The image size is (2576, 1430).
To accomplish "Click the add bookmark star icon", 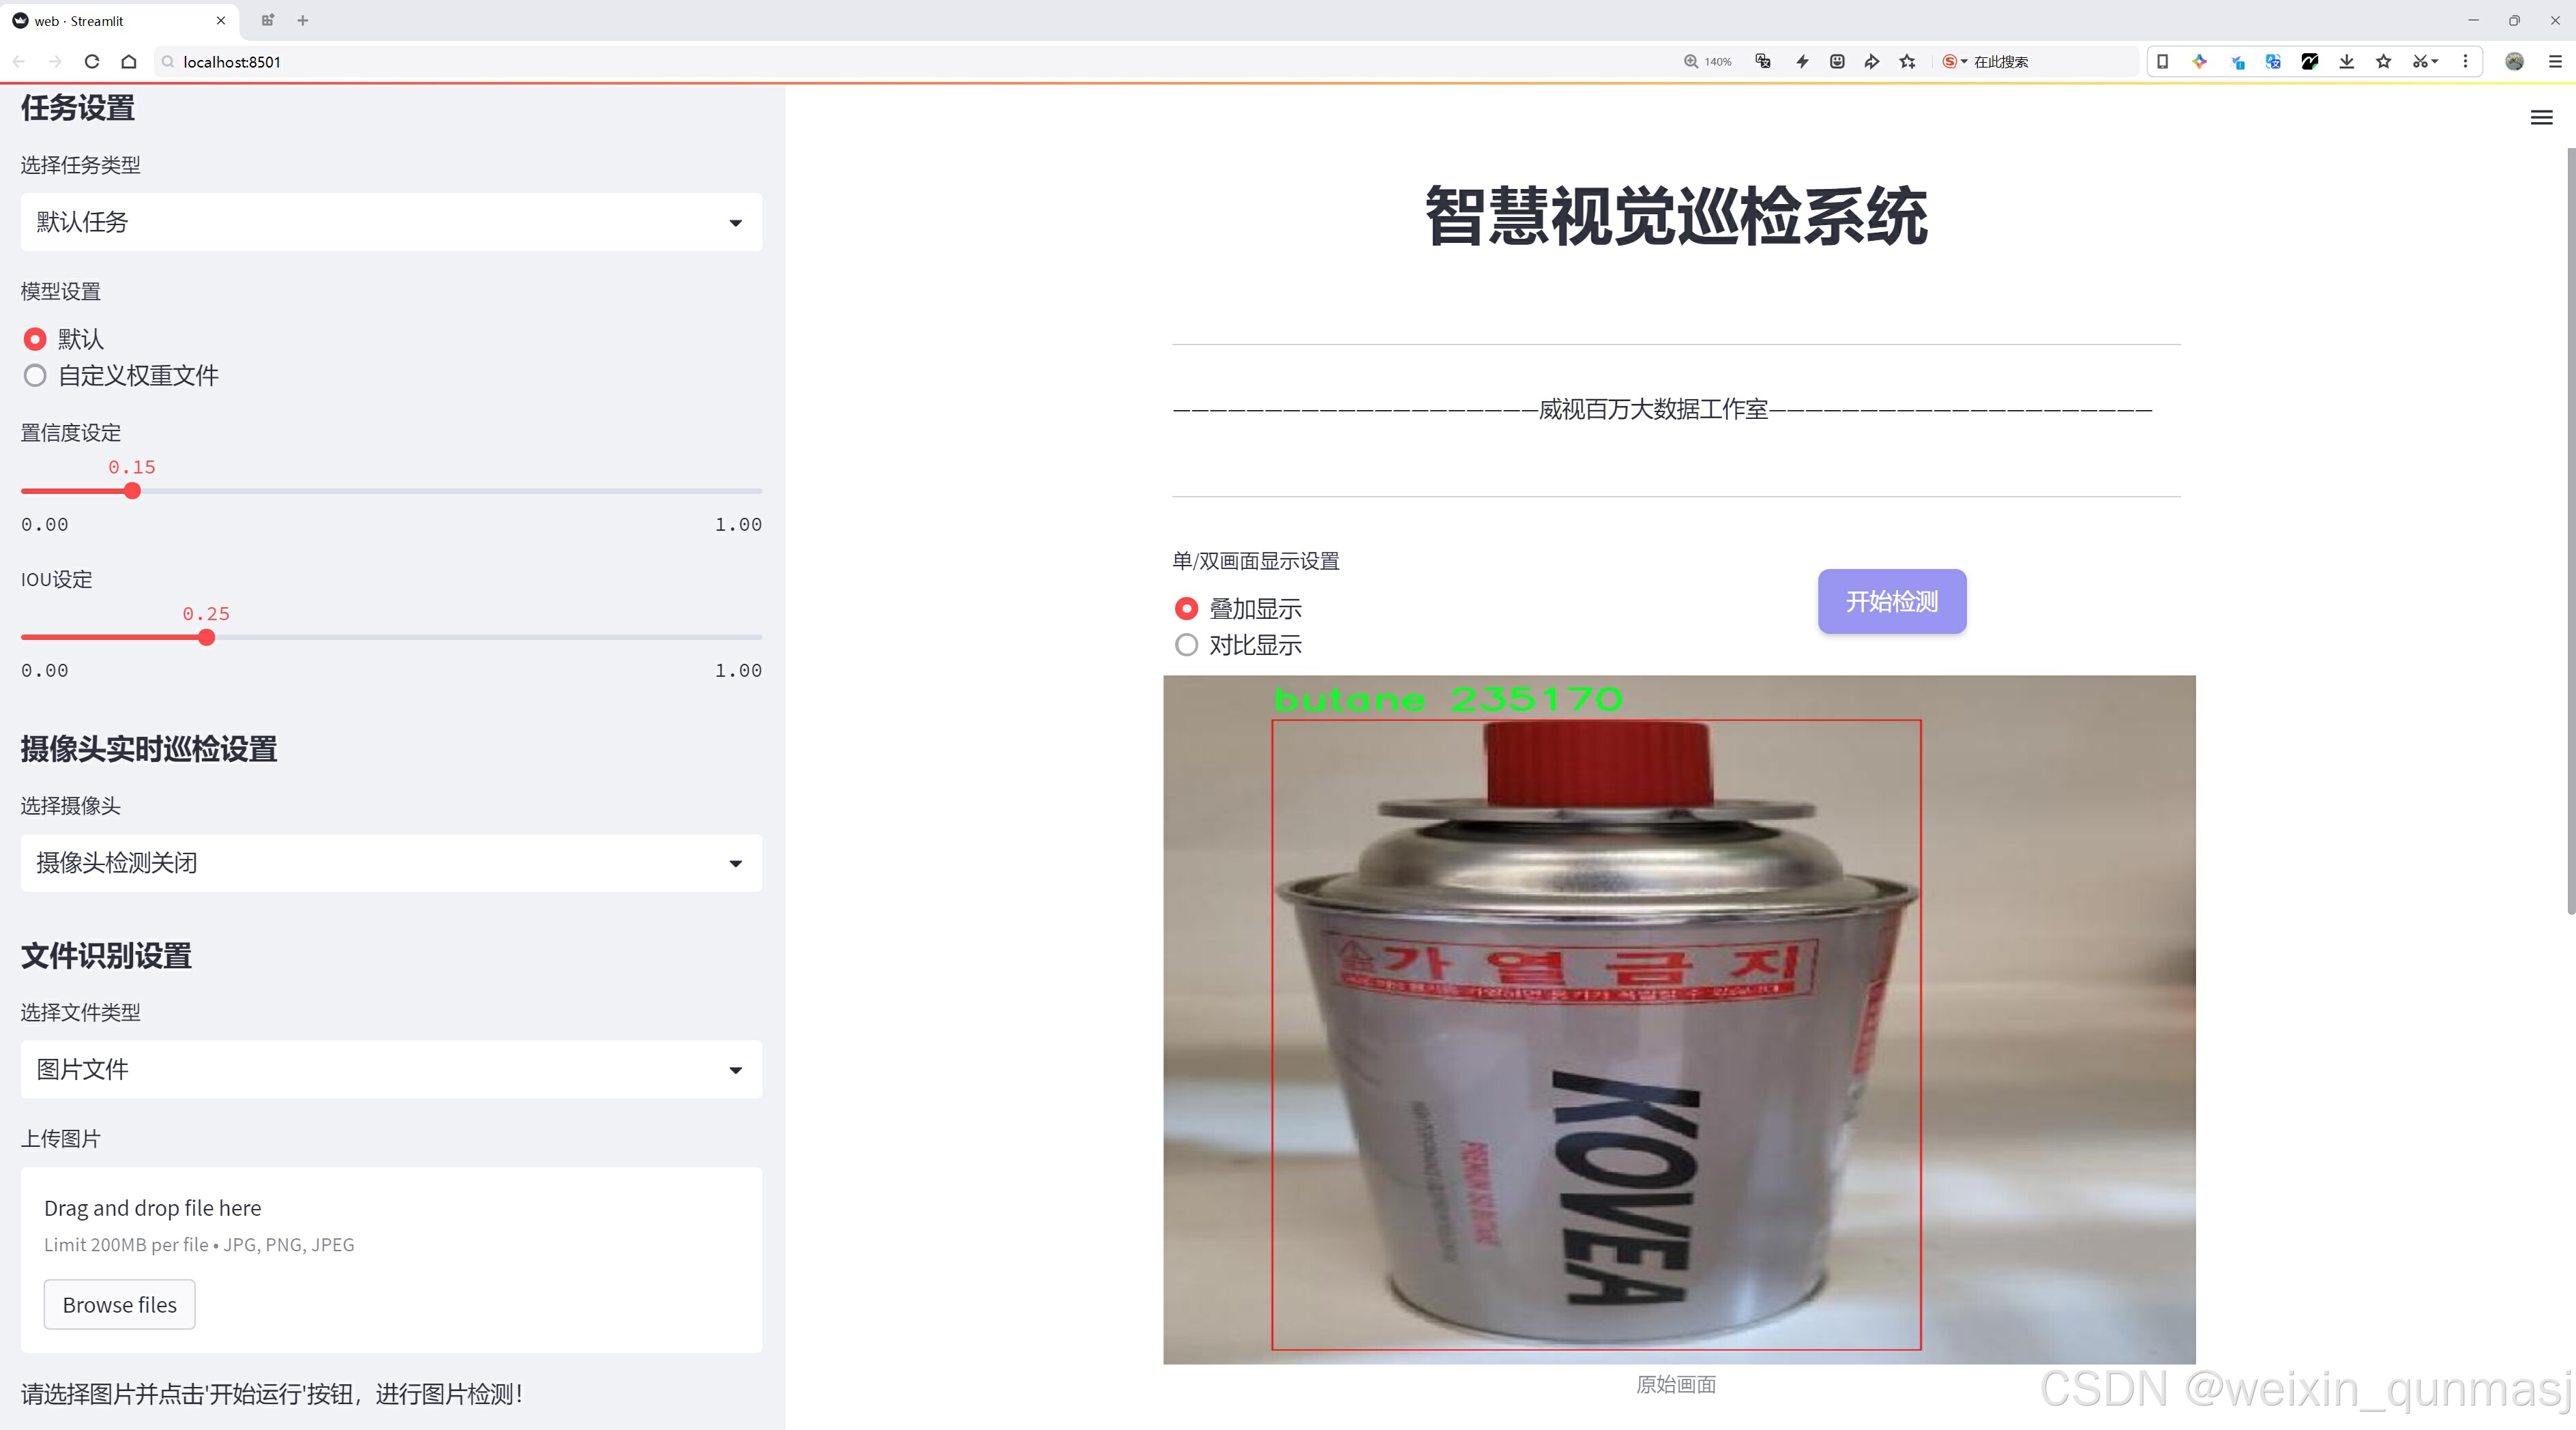I will 1908,62.
